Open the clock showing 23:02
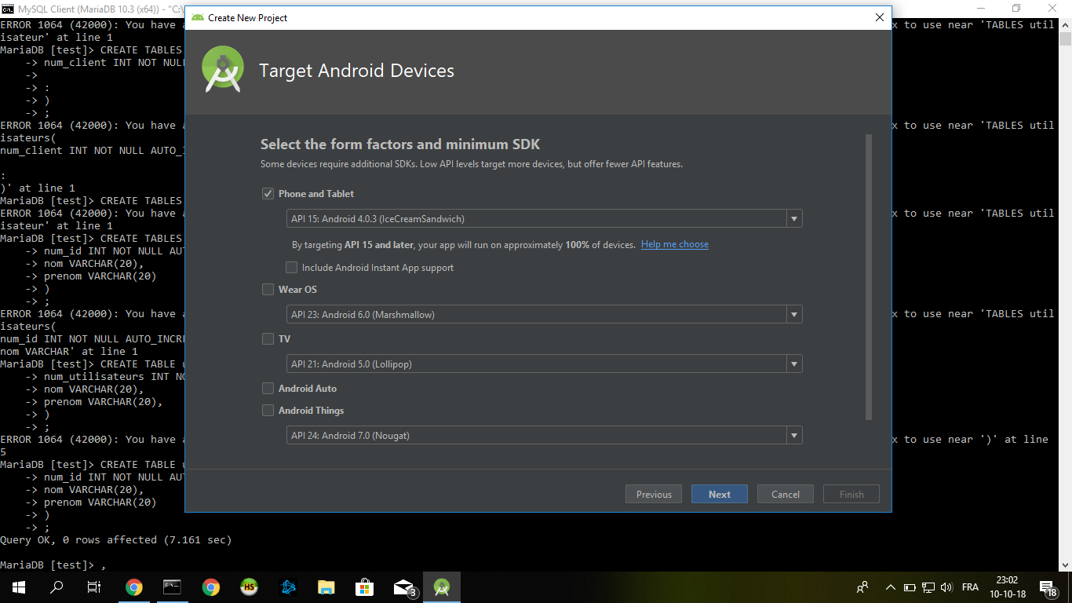 point(1006,587)
